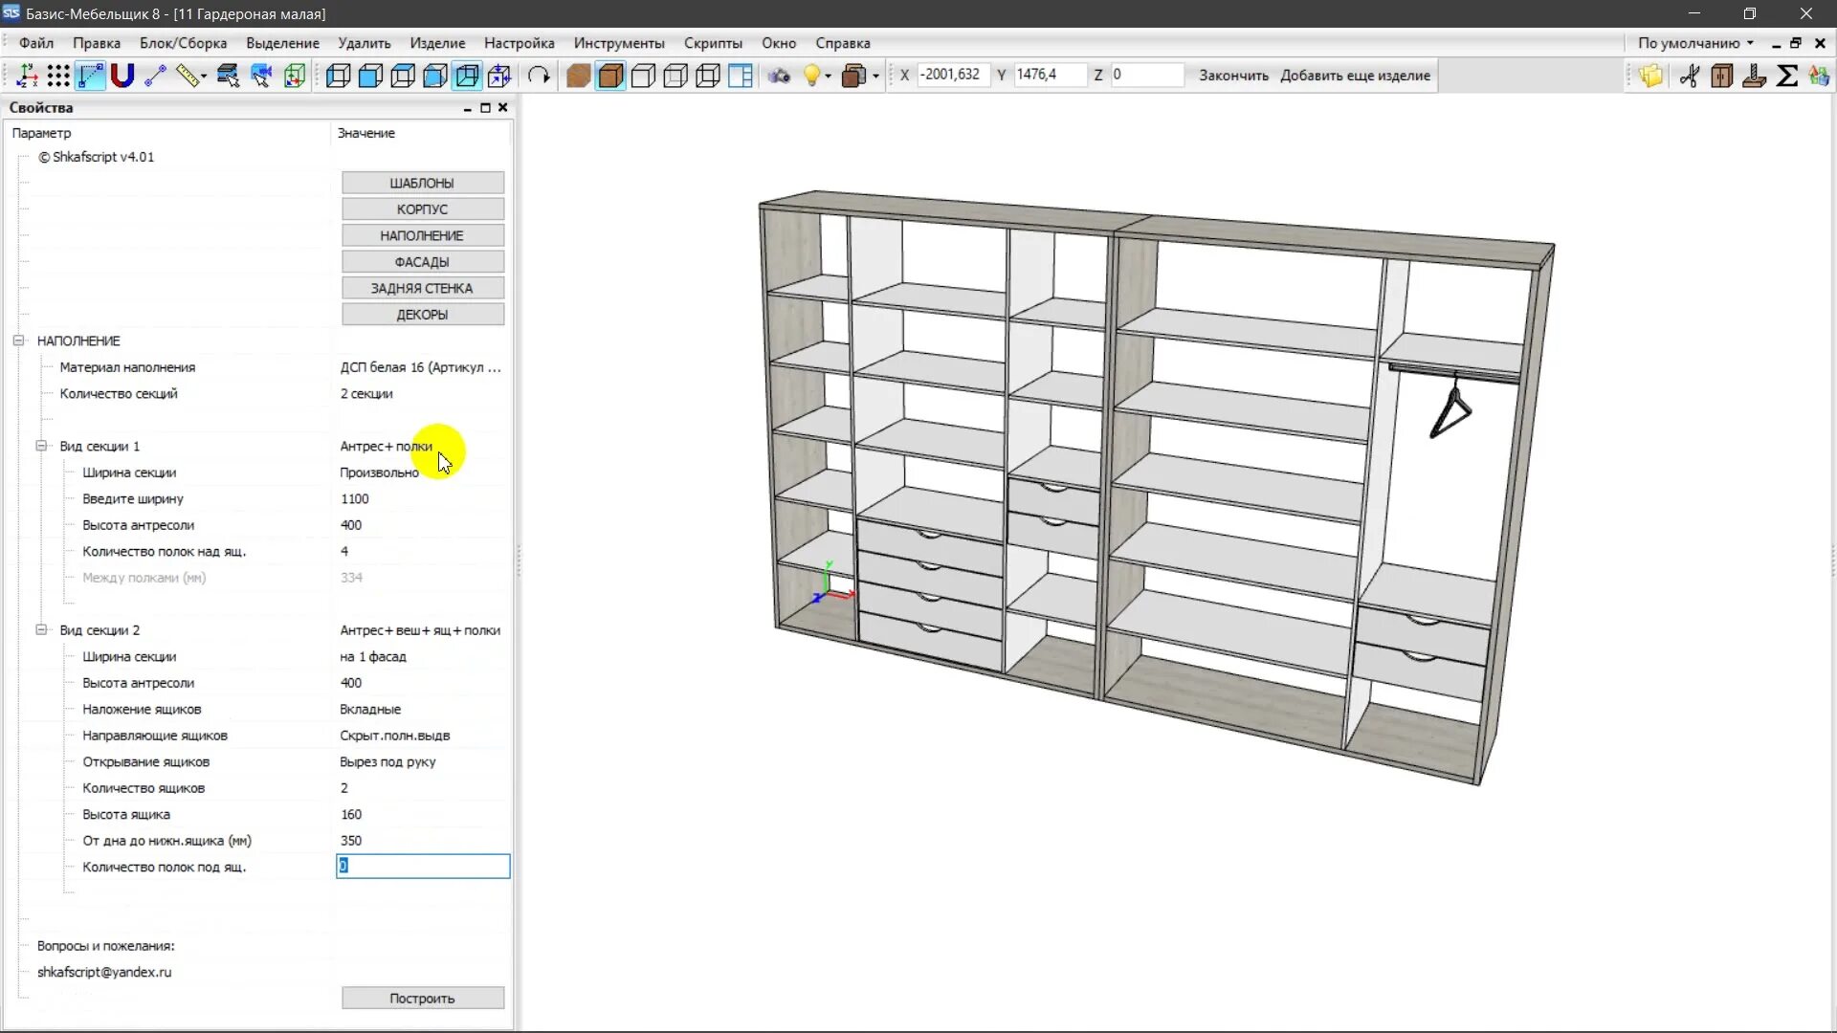This screenshot has height=1033, width=1837.
Task: Collapse the Вид секции 2 node
Action: 41,630
